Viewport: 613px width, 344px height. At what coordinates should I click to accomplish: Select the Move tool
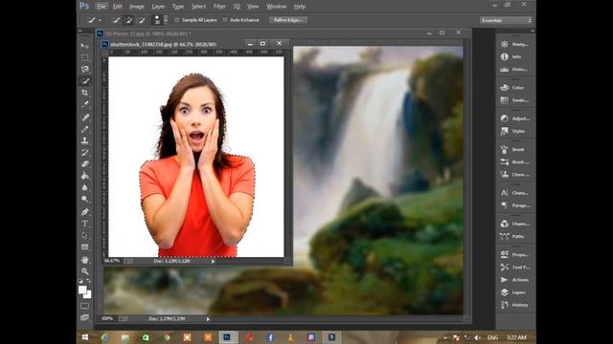pyautogui.click(x=85, y=46)
